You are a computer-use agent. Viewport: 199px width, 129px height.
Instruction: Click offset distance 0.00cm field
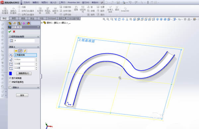pos(24,60)
